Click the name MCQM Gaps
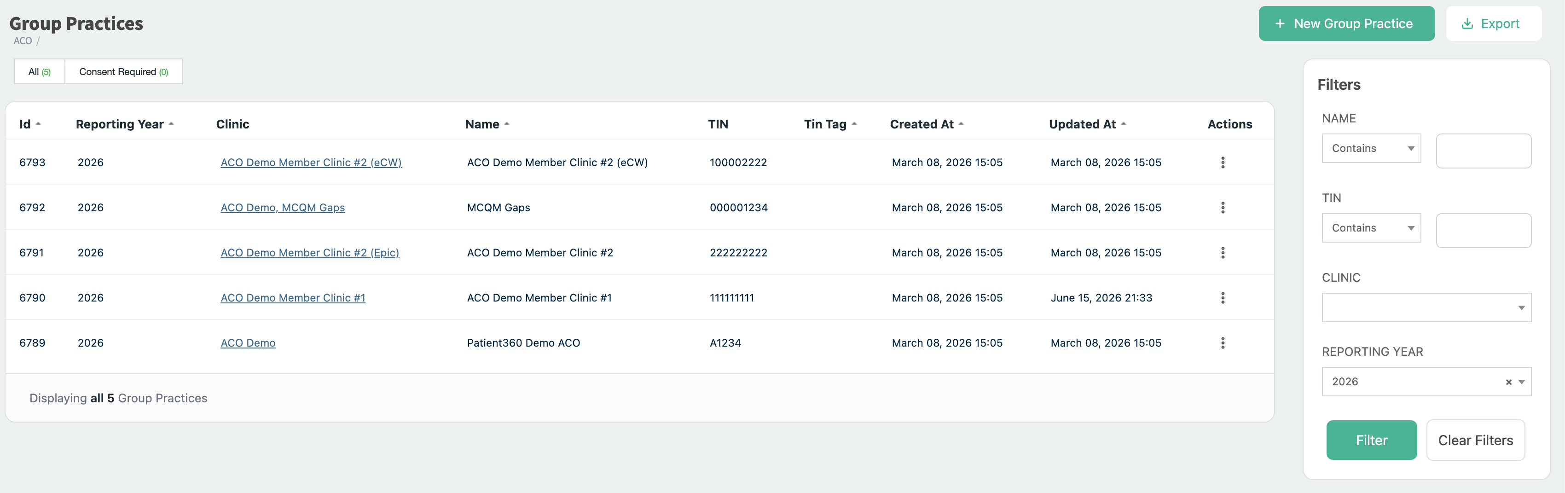The image size is (1565, 493). click(498, 207)
